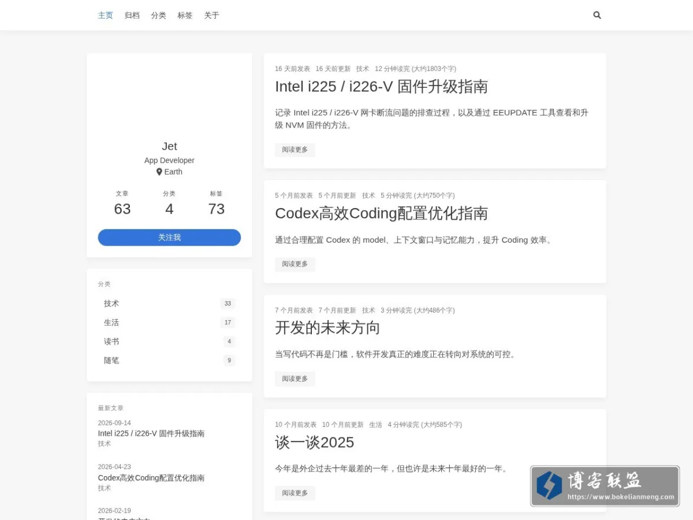Click the location pin icon beside Earth
The width and height of the screenshot is (693, 520).
point(159,172)
